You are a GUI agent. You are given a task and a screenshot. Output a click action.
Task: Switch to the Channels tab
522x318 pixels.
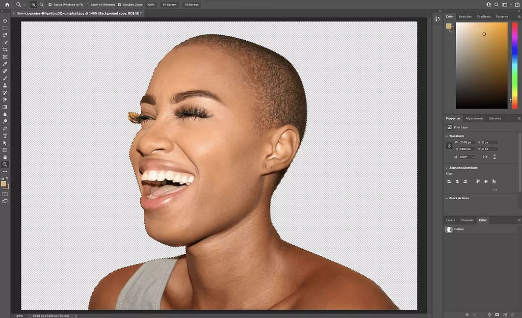point(467,220)
